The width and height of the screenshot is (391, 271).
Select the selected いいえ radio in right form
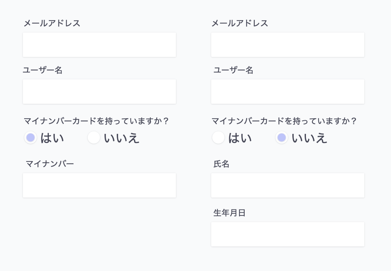tap(281, 138)
